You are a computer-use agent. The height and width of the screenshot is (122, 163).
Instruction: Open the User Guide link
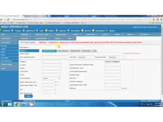(x=143, y=27)
